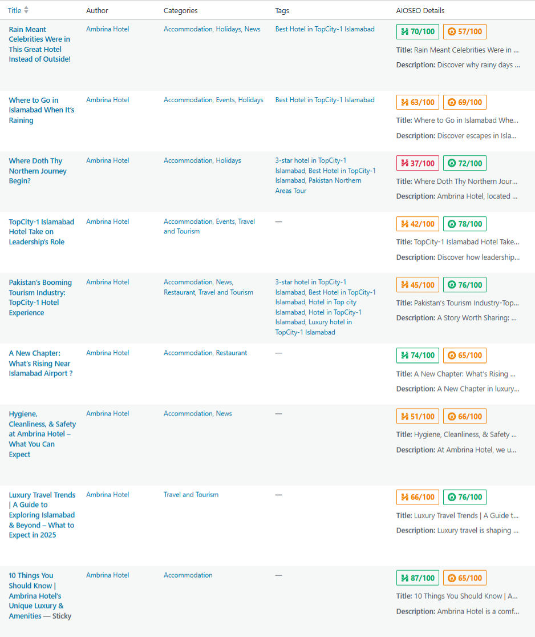535x637 pixels.
Task: Click the 57/100 headline score badge icon
Action: coord(452,32)
